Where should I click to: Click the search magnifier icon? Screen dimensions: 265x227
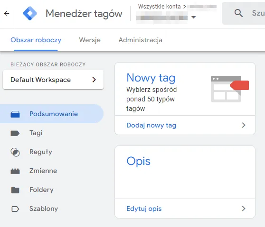coord(238,13)
